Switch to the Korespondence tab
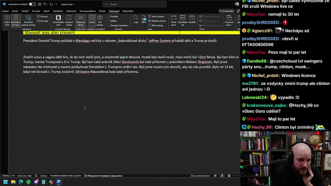The width and height of the screenshot is (331, 186). 88,11
